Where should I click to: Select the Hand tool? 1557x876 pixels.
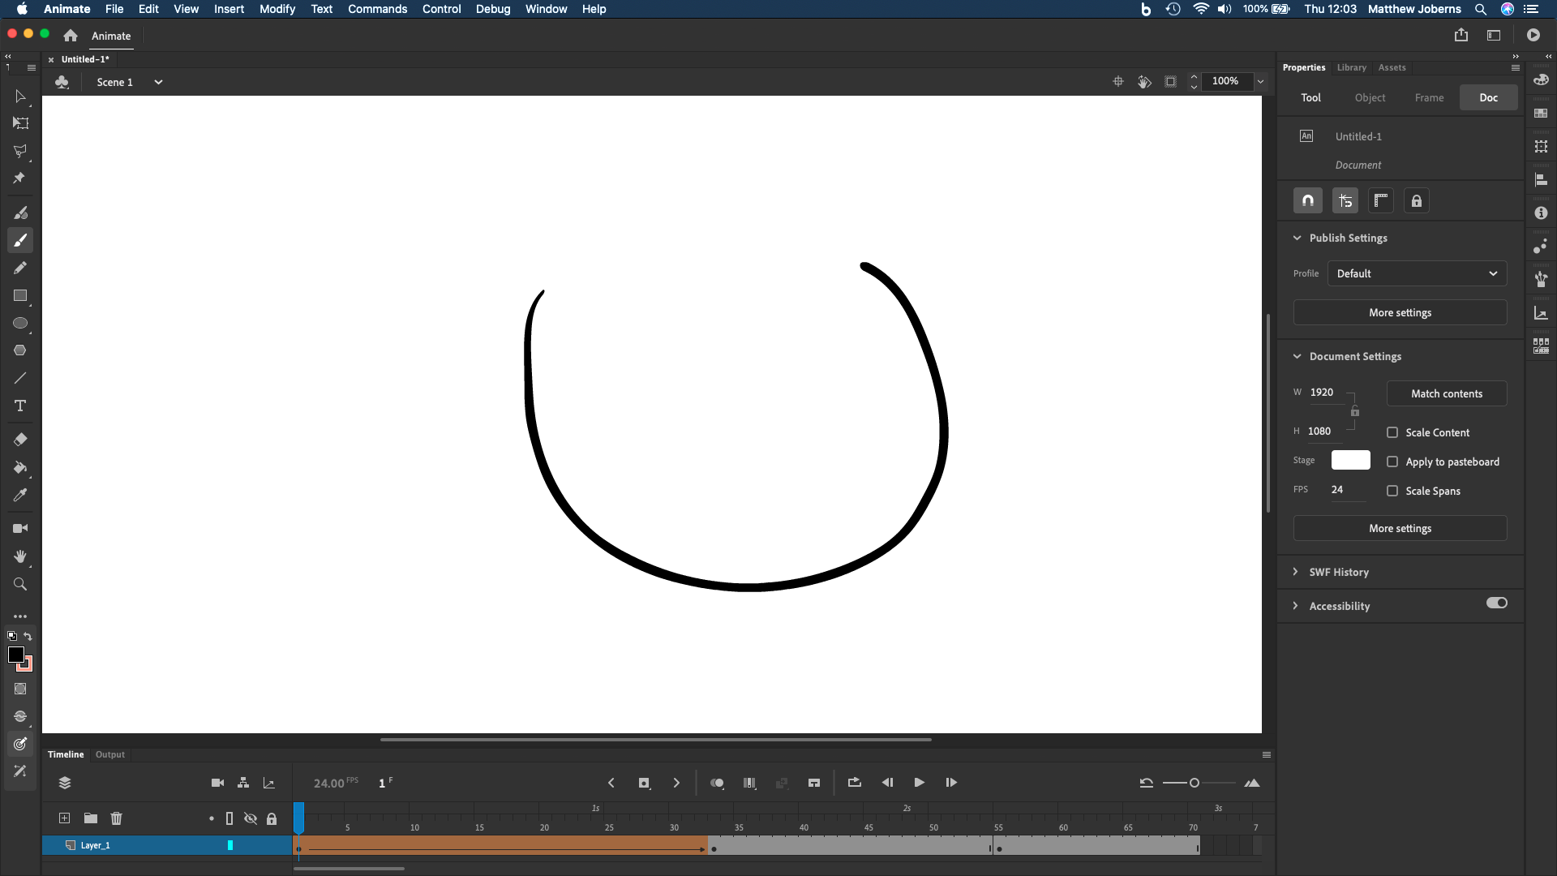coord(20,556)
